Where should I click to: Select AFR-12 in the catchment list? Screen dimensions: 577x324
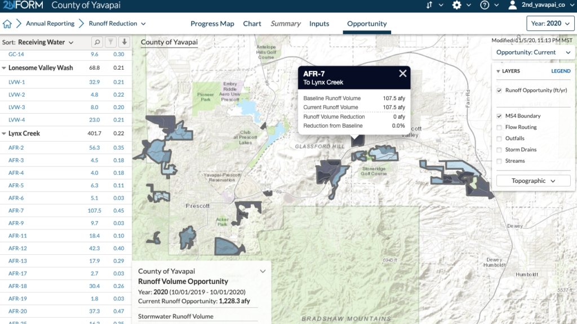coord(17,248)
